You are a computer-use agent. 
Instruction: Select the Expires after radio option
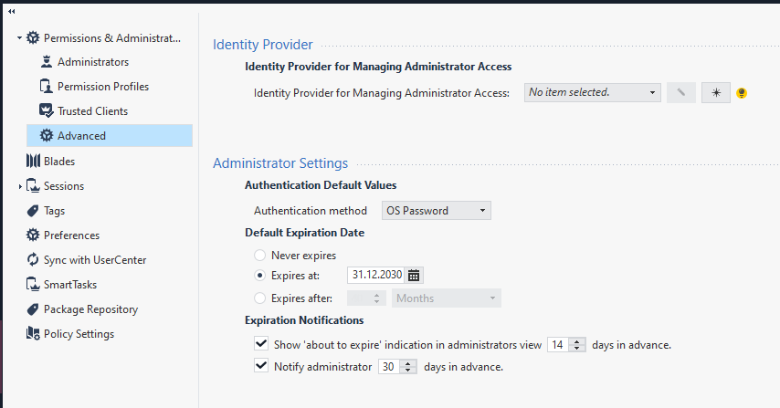tap(260, 298)
